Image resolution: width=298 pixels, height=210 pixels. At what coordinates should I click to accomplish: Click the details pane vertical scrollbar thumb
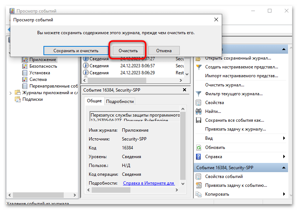point(183,146)
